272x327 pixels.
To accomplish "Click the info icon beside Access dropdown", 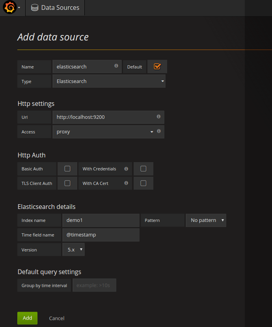I will point(159,131).
